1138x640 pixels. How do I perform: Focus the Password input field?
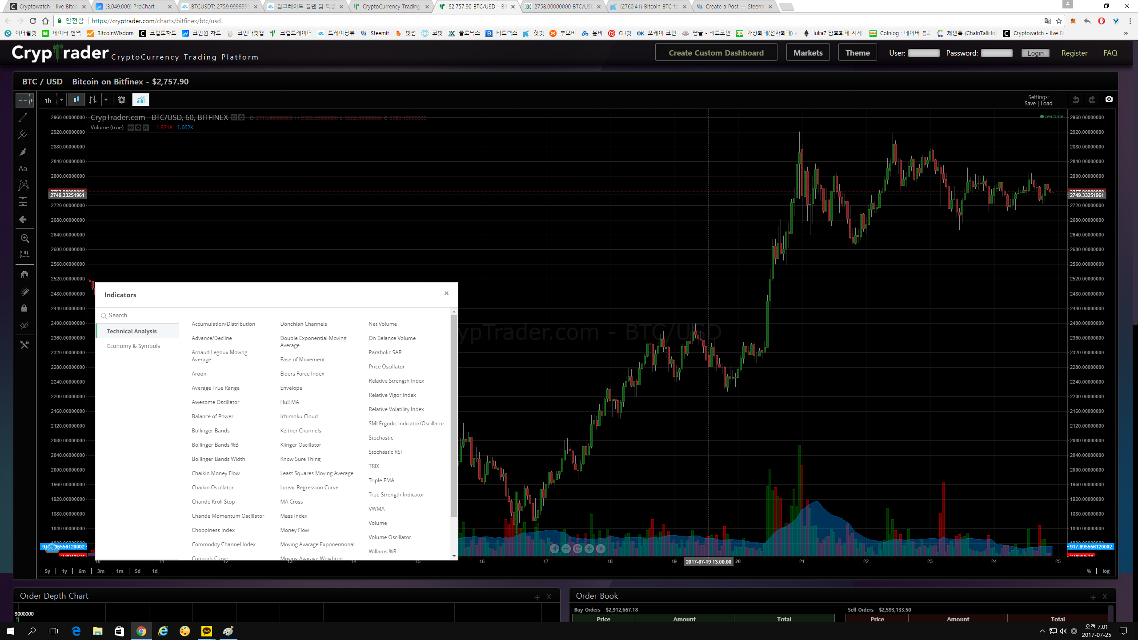(997, 53)
